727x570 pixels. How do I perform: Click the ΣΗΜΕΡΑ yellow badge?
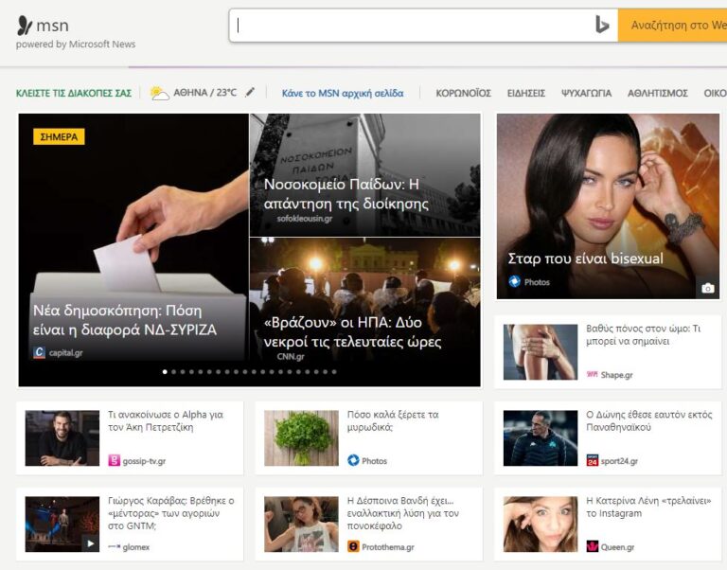pos(59,136)
